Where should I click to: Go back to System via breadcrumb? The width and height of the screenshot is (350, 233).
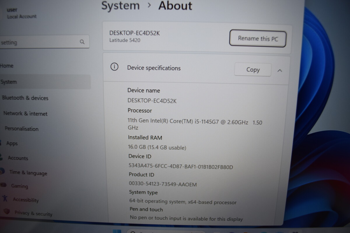120,6
